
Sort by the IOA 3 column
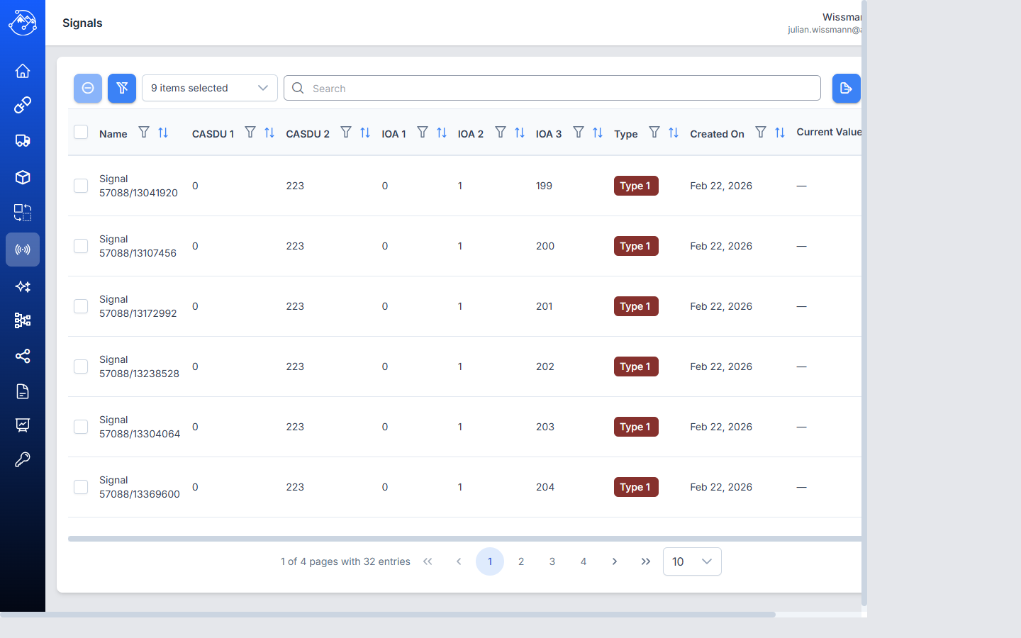pyautogui.click(x=598, y=133)
